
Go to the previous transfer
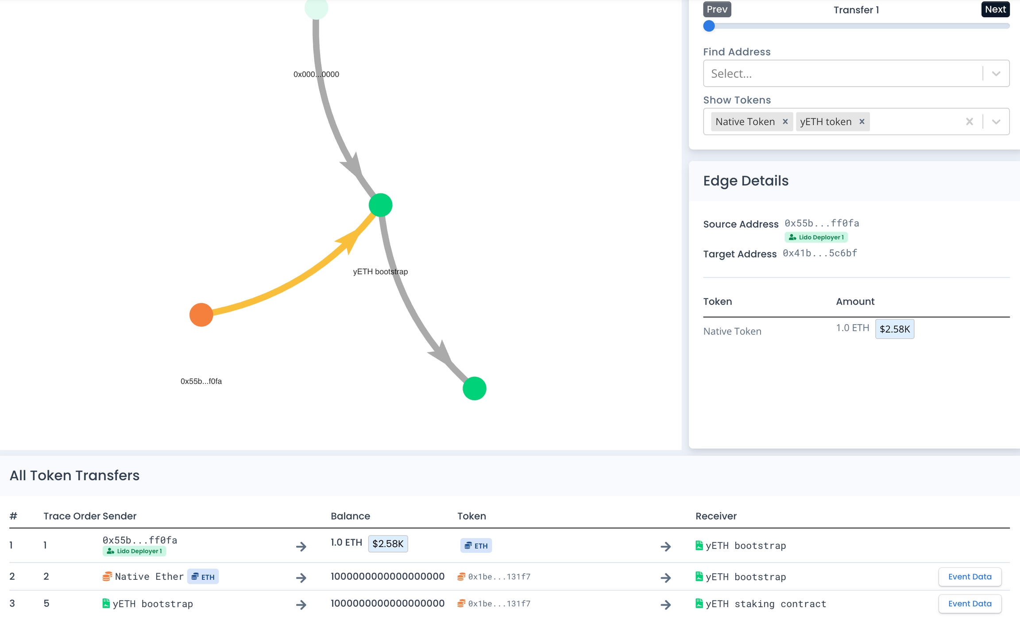pos(717,9)
